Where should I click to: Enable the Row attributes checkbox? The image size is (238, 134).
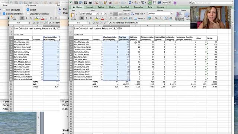[4, 10]
